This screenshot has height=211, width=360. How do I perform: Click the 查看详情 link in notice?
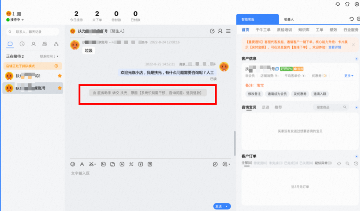[x=334, y=47]
